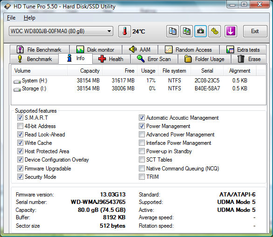Screen dimensions: 273x237
Task: Click serial number WD-WMAJ96543765
Action: (x=98, y=202)
